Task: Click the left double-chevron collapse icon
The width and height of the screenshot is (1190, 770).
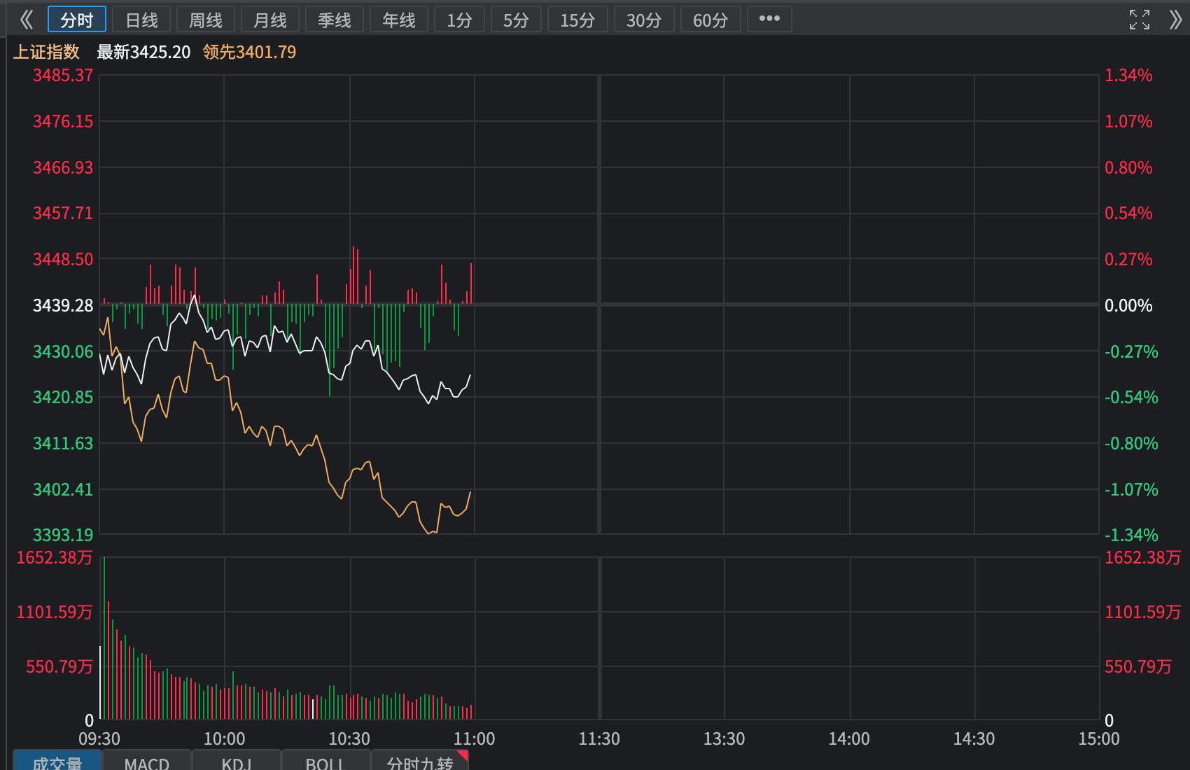Action: pyautogui.click(x=27, y=20)
